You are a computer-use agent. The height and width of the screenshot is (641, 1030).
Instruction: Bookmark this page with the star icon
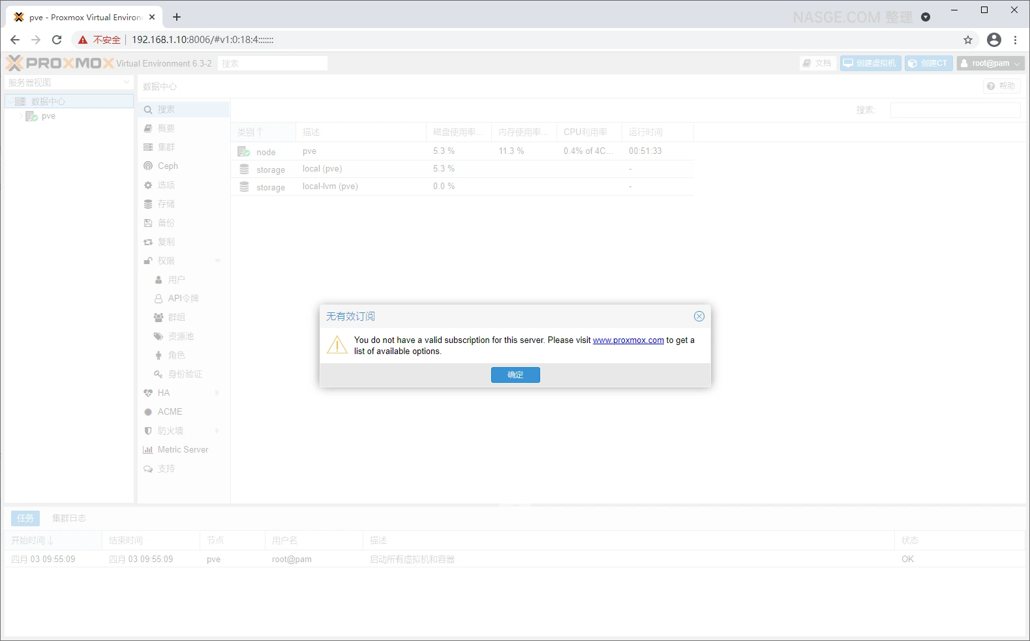tap(968, 40)
